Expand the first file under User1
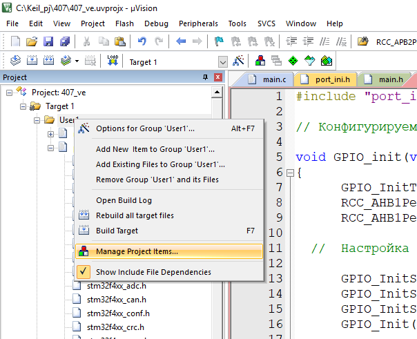This screenshot has height=339, width=417. coord(51,134)
